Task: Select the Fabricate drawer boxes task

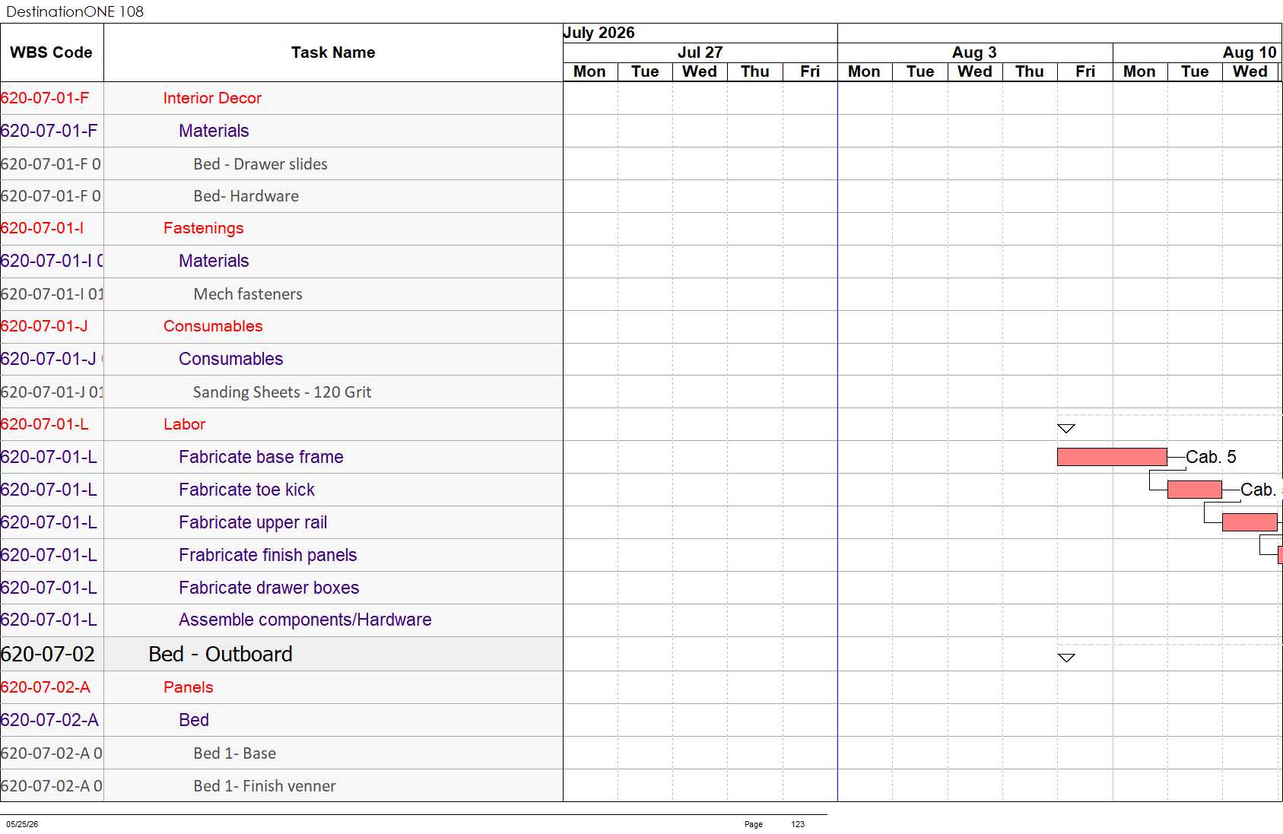Action: pos(268,588)
